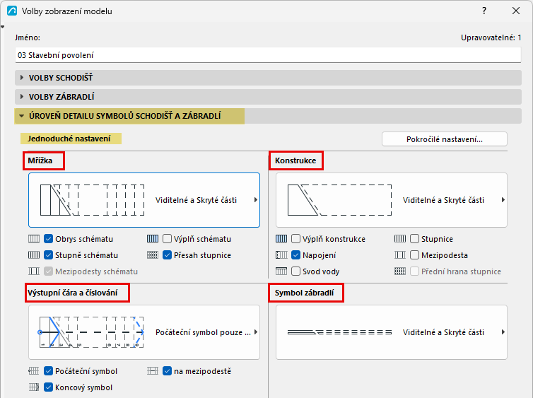This screenshot has width=533, height=398.
Task: Uncheck Stupně schématu checkbox
Action: tap(49, 255)
